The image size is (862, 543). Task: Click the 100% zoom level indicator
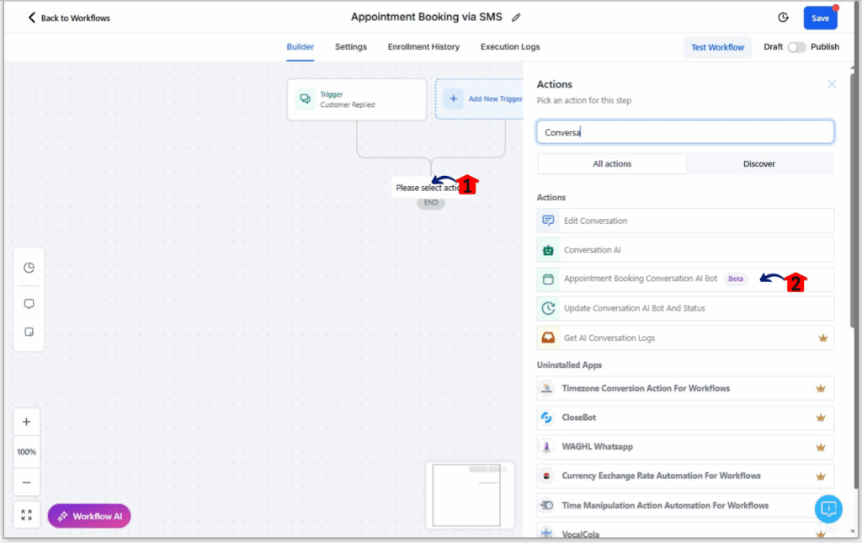point(26,452)
